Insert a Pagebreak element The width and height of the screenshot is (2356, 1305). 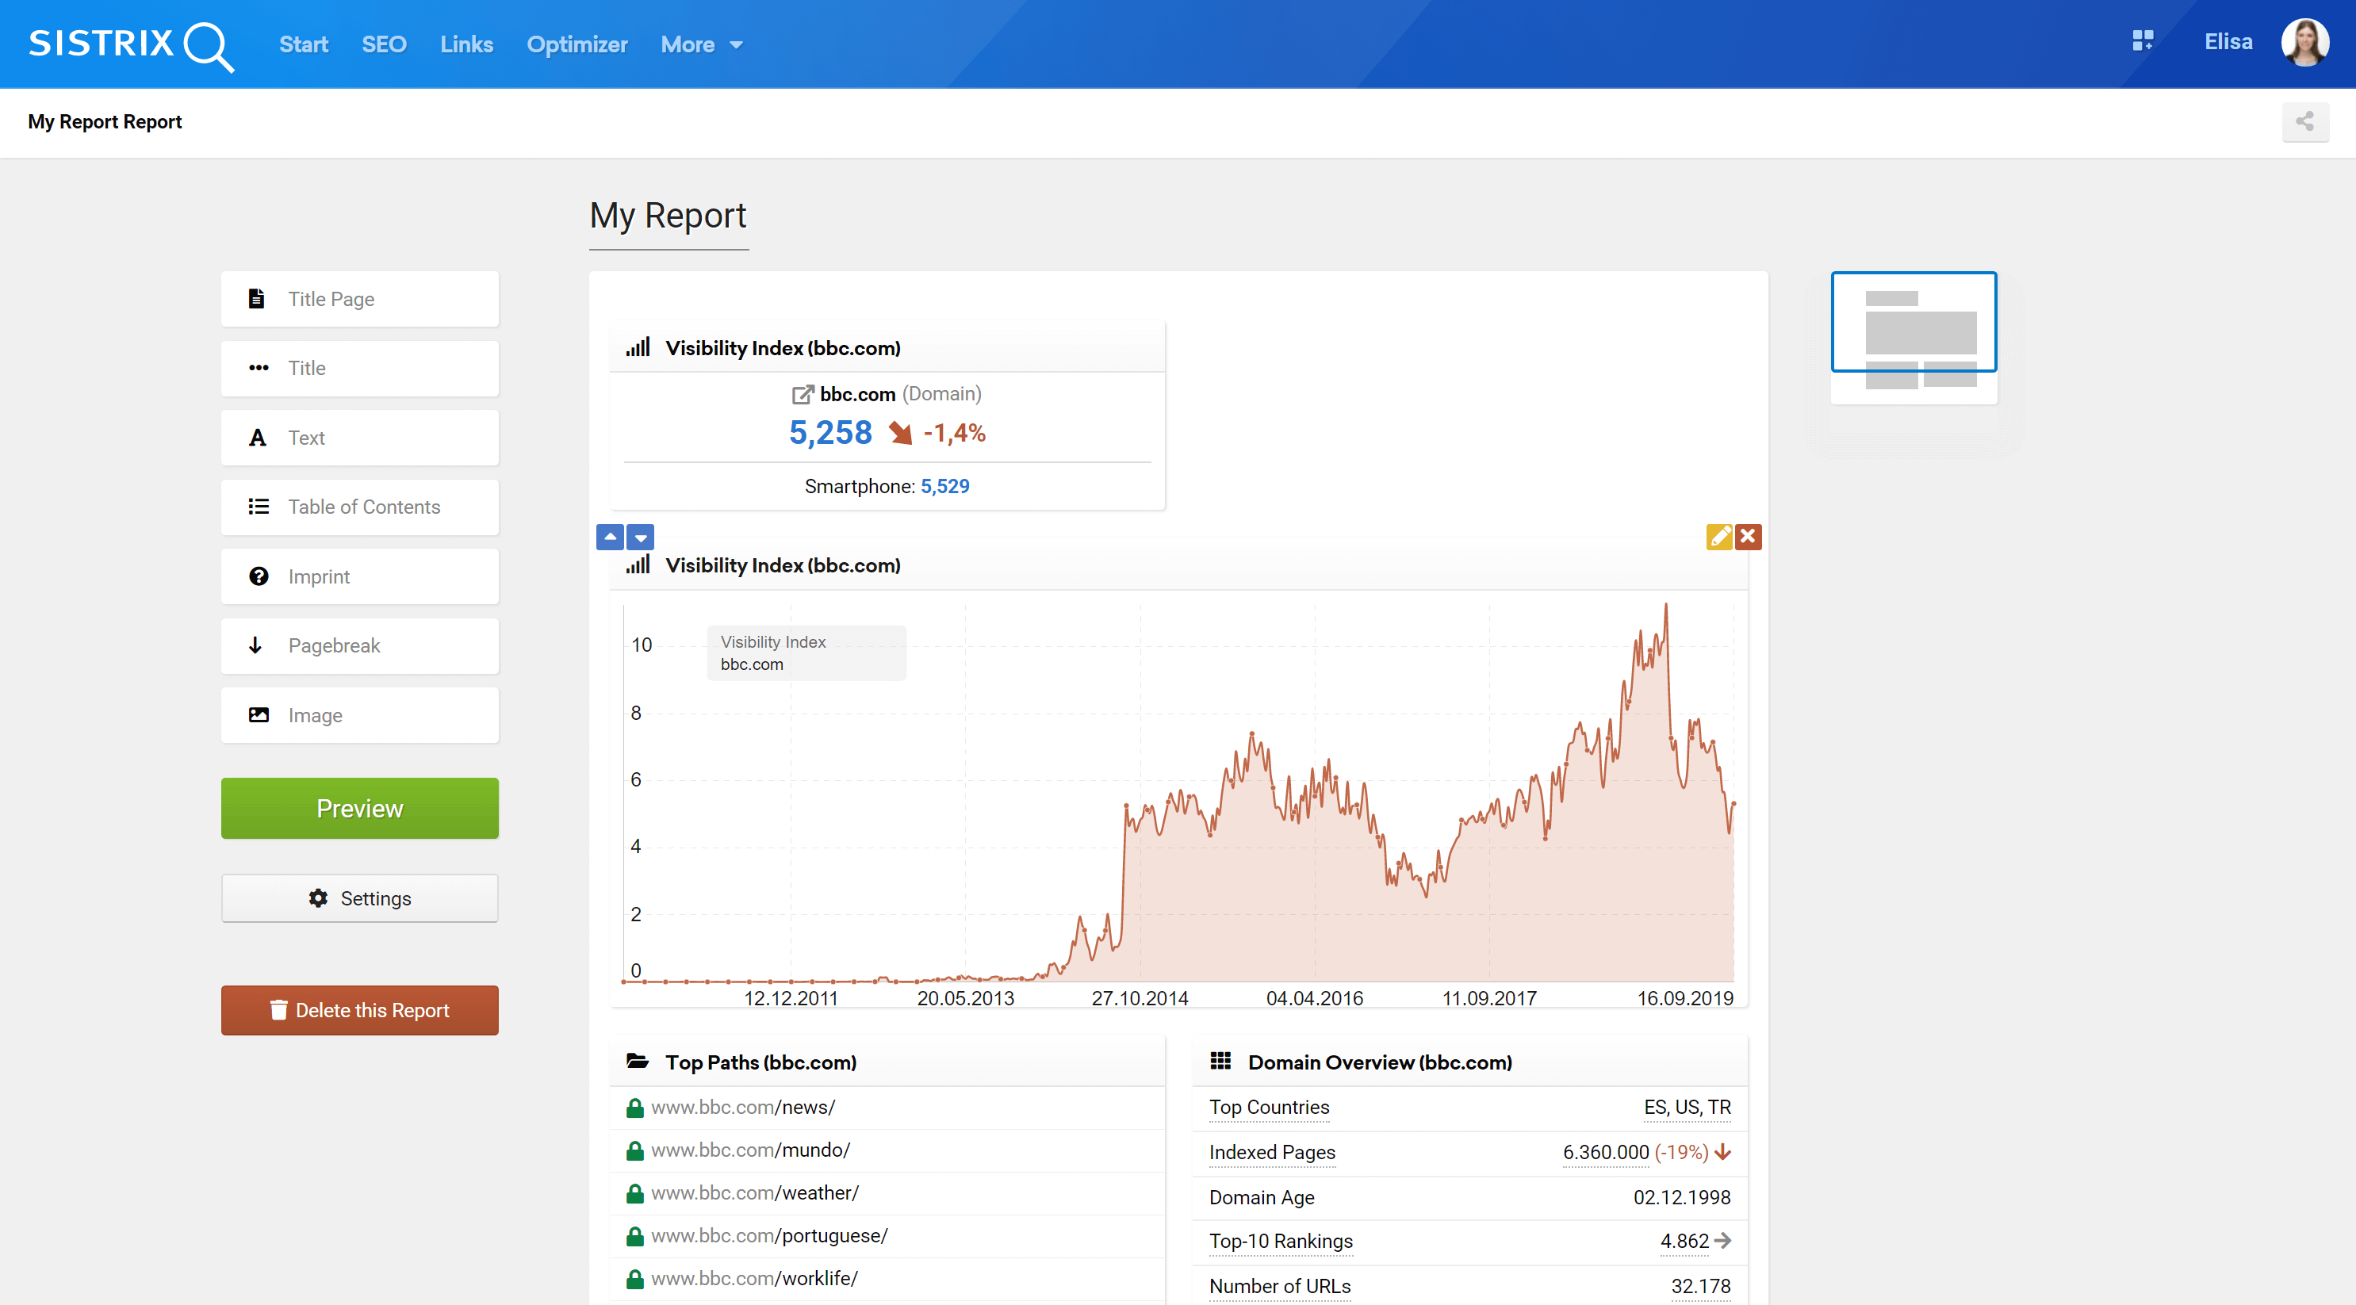click(359, 645)
